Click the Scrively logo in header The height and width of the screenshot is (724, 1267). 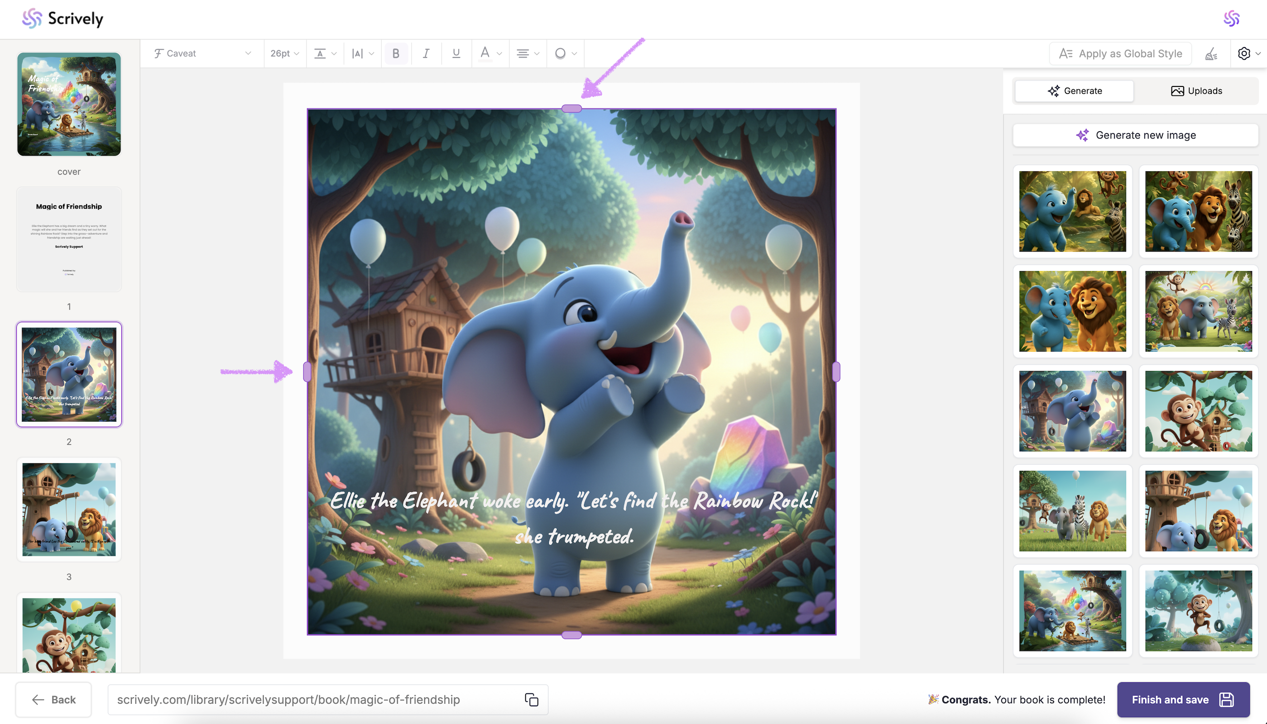[62, 19]
